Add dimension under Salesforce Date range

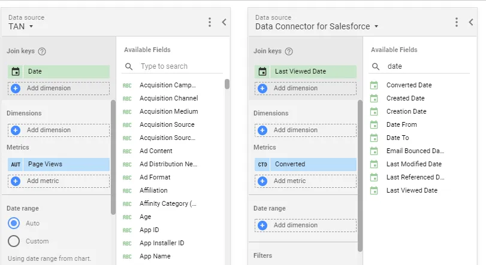point(306,226)
